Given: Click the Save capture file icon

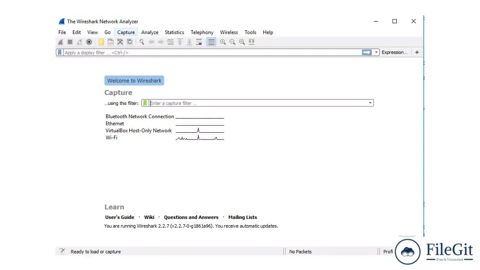Looking at the screenshot, I should click(x=111, y=42).
